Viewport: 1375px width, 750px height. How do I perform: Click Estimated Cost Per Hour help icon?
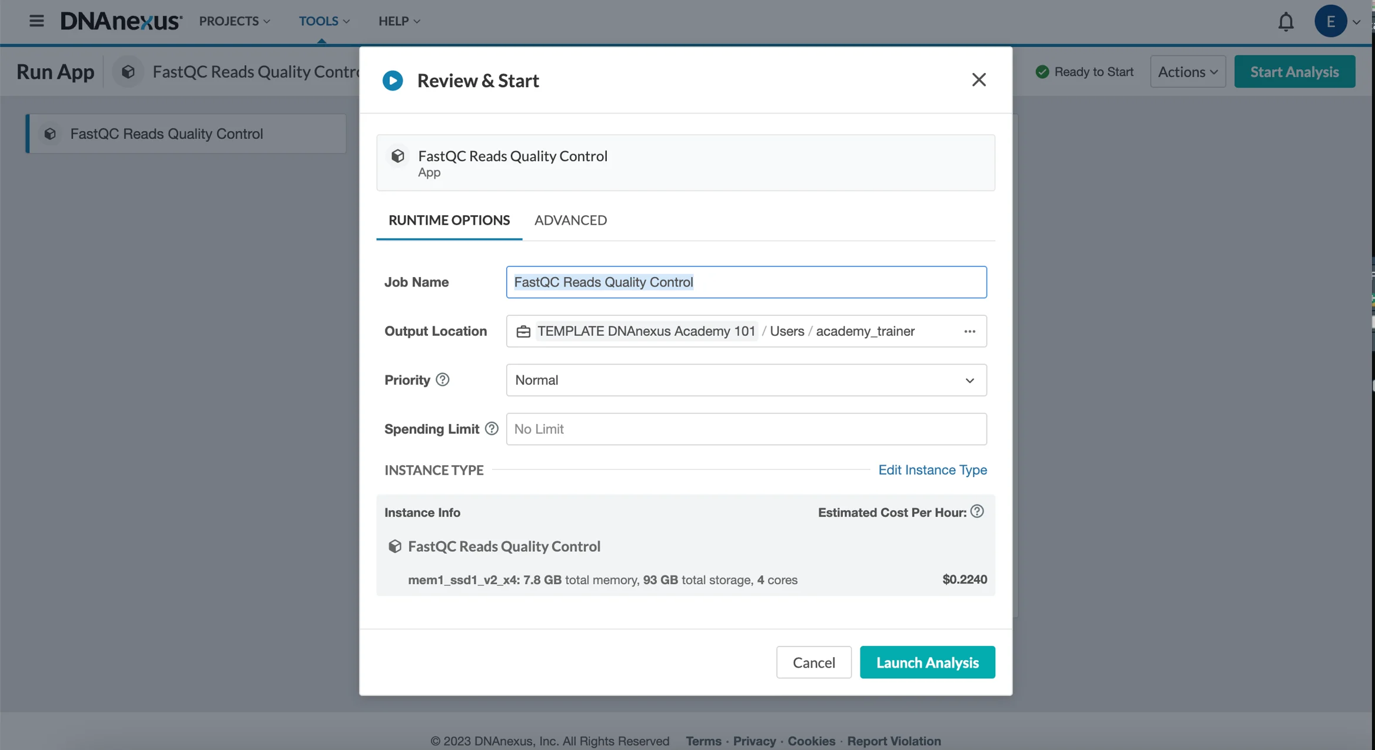pyautogui.click(x=977, y=511)
